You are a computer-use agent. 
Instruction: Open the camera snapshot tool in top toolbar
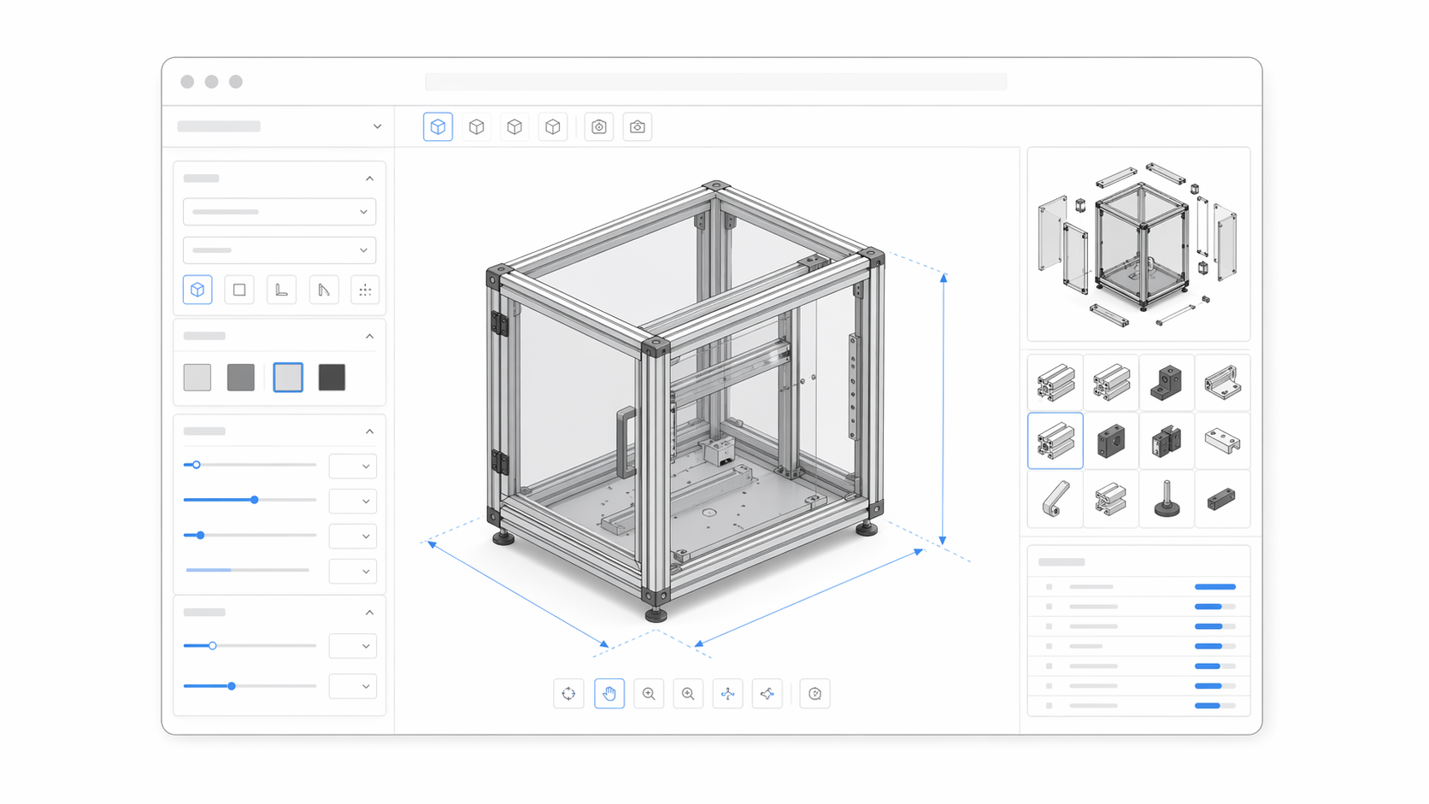638,126
